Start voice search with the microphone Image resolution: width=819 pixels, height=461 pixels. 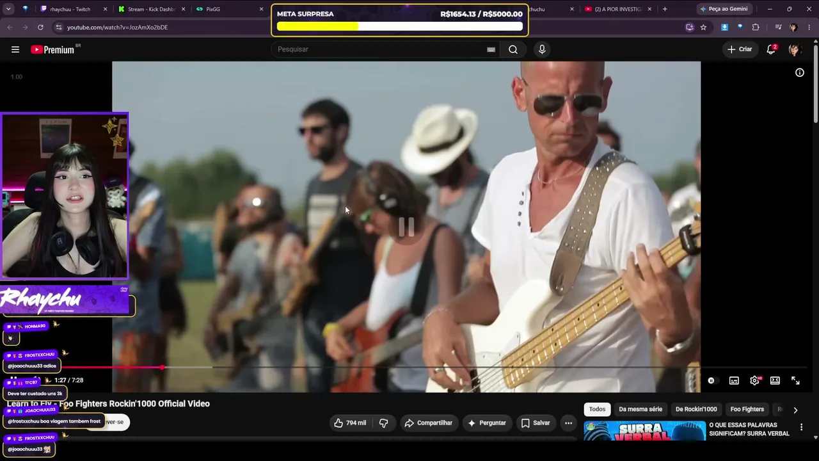(x=542, y=49)
